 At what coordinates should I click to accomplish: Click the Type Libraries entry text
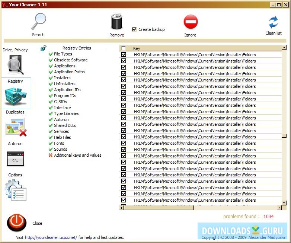[x=67, y=113]
